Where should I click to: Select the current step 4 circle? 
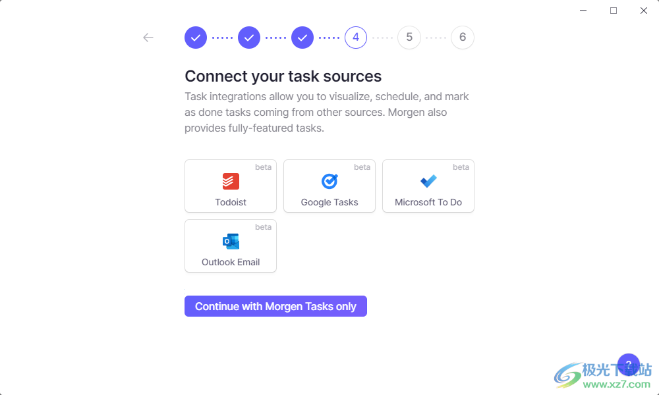356,38
